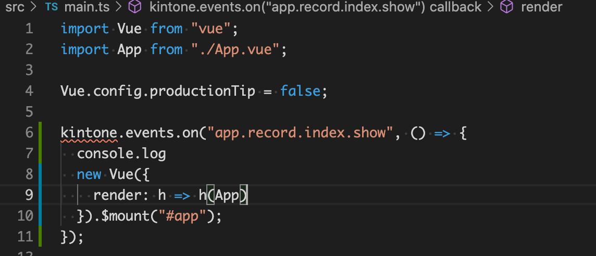Click line number 11 in the gutter
This screenshot has width=596, height=256.
(26, 237)
